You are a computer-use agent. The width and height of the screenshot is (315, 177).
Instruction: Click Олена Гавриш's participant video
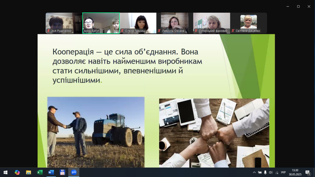click(x=138, y=23)
